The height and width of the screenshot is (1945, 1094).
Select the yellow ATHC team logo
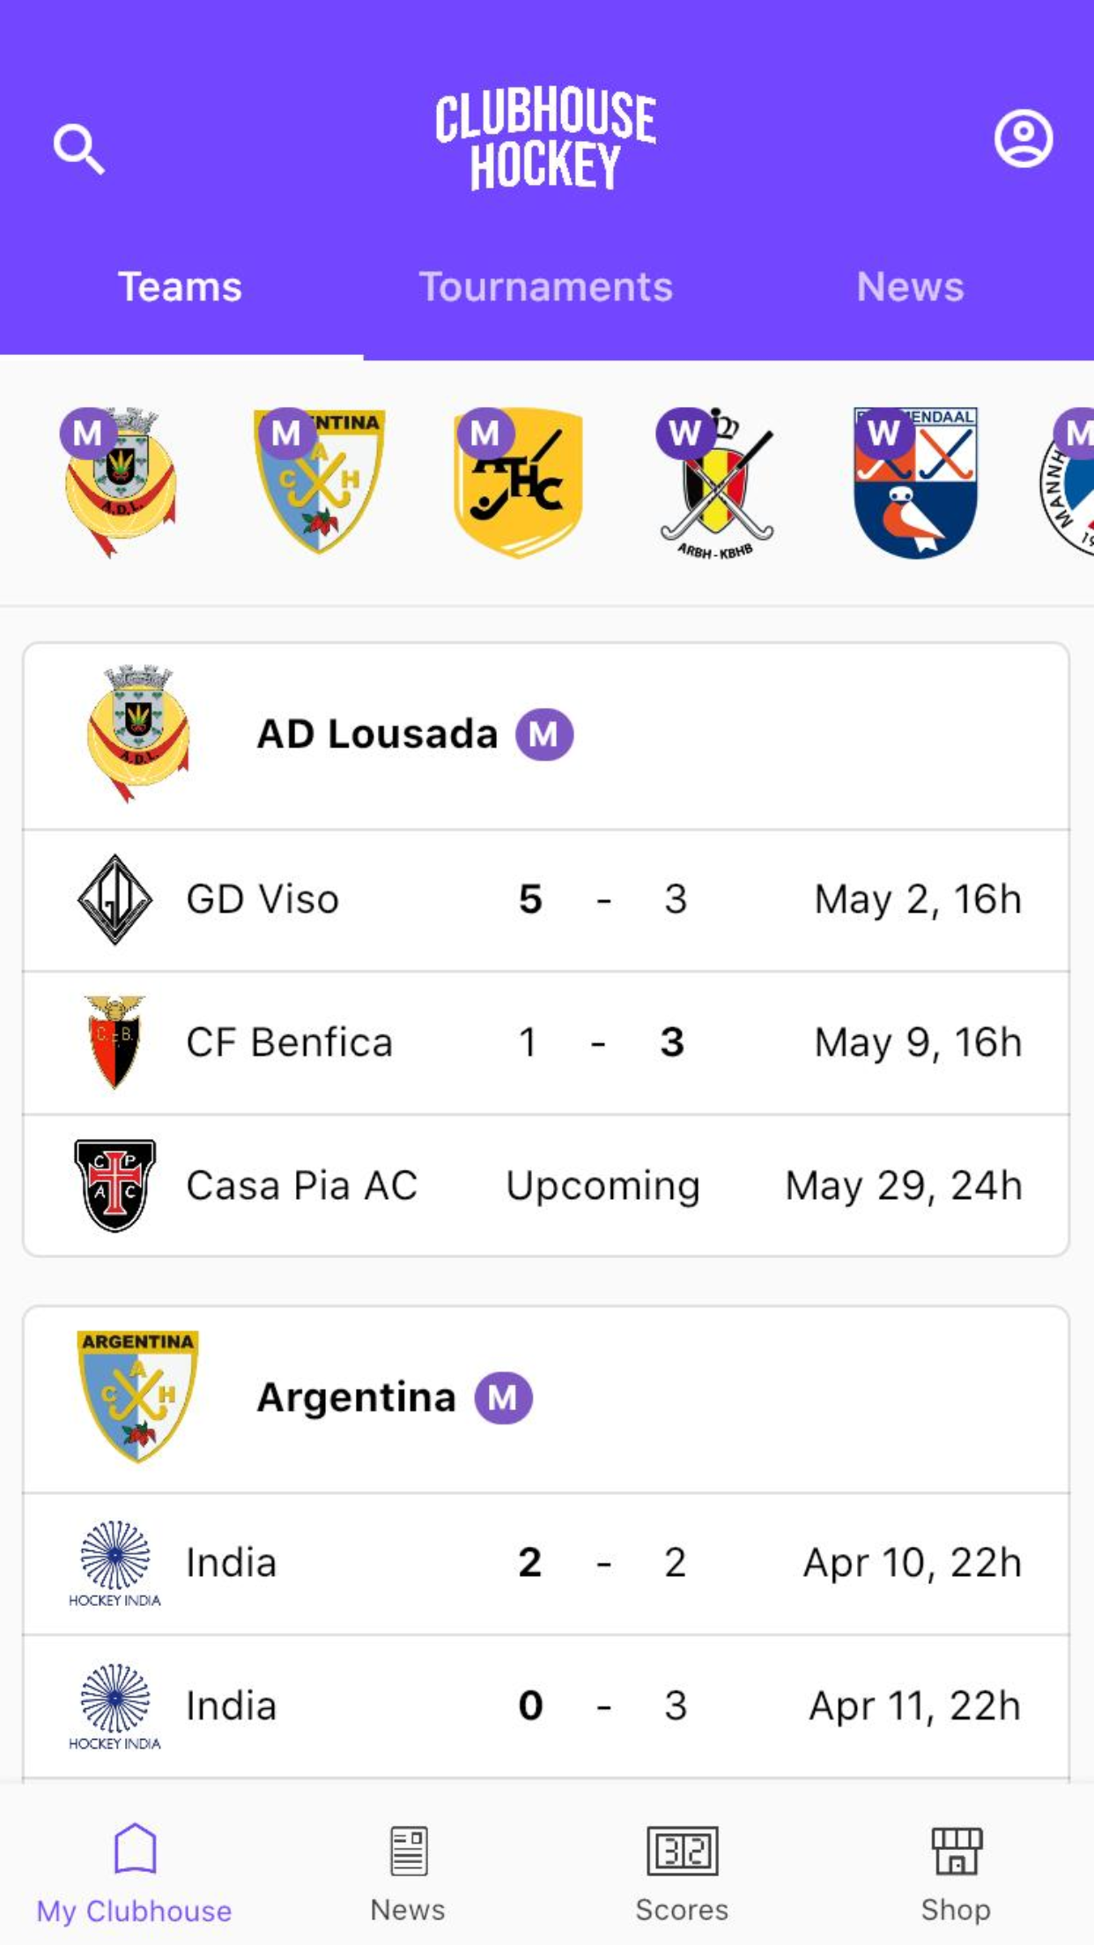[x=518, y=482]
